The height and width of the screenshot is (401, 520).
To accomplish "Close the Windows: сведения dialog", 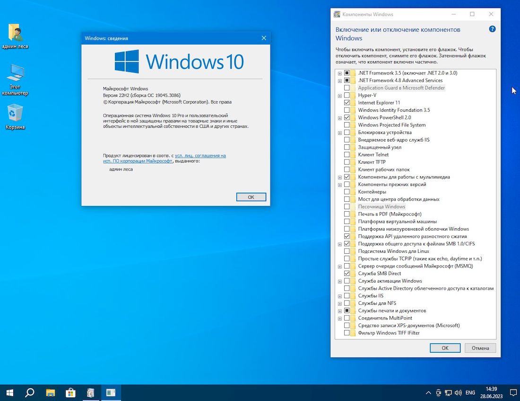I will 264,38.
